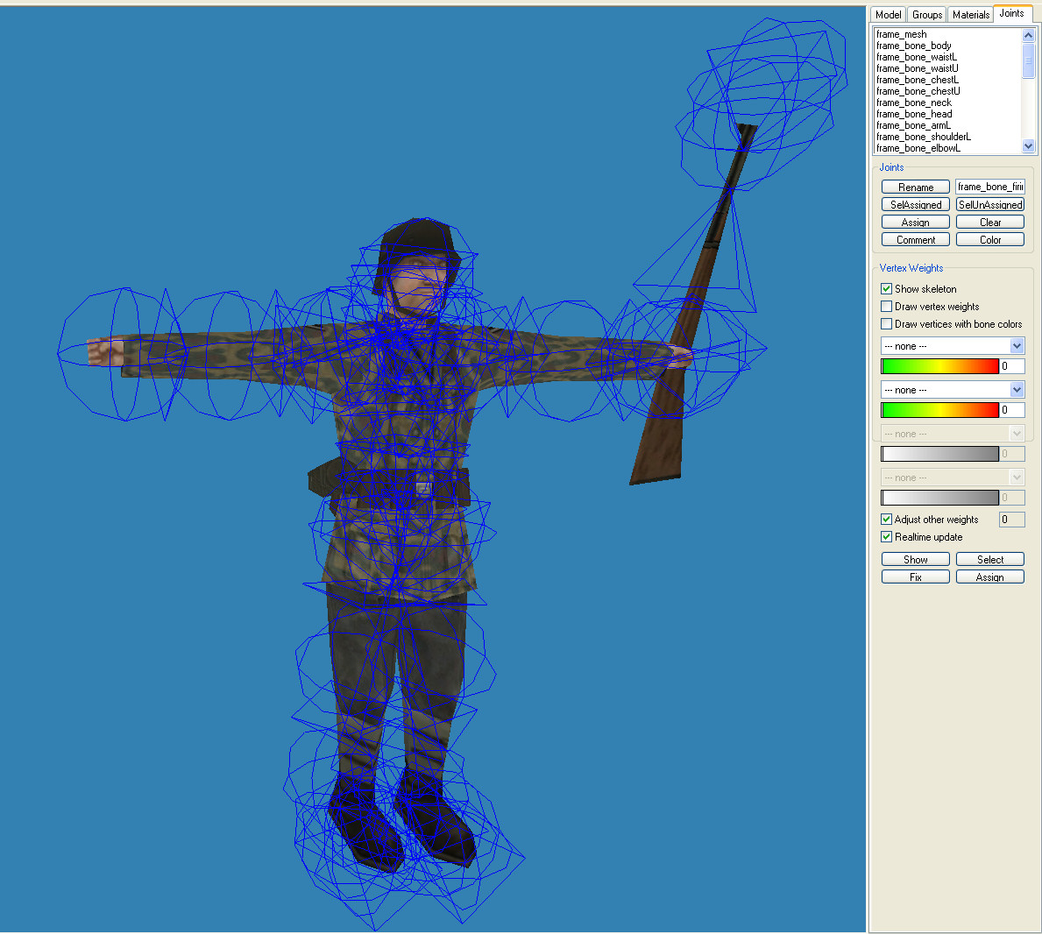Switch to the Model tab
1042x934 pixels.
[888, 15]
